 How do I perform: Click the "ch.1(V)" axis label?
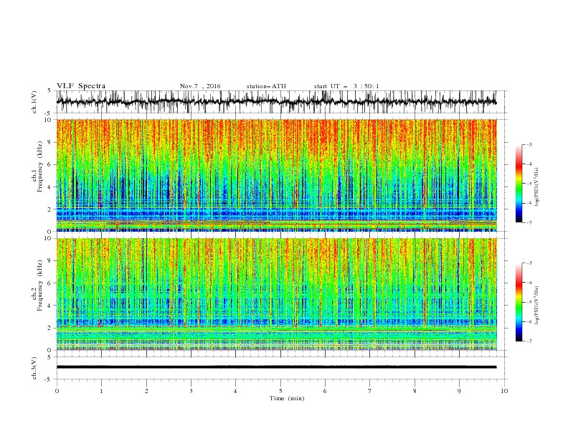(x=34, y=102)
